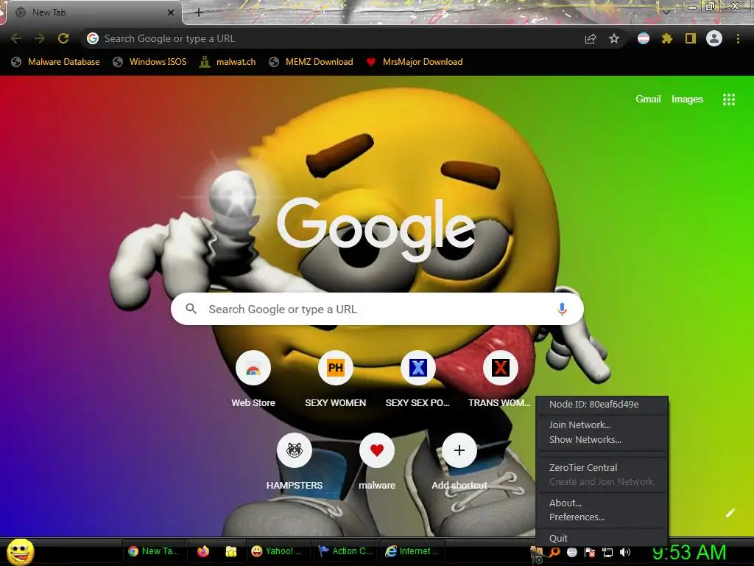754x566 pixels.
Task: Switch to Action C... taskbar window
Action: point(346,551)
